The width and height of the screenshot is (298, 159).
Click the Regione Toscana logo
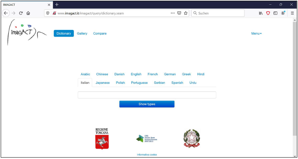point(102,139)
